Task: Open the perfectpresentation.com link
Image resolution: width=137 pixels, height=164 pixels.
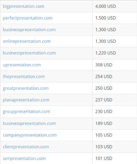Action: click(x=27, y=18)
